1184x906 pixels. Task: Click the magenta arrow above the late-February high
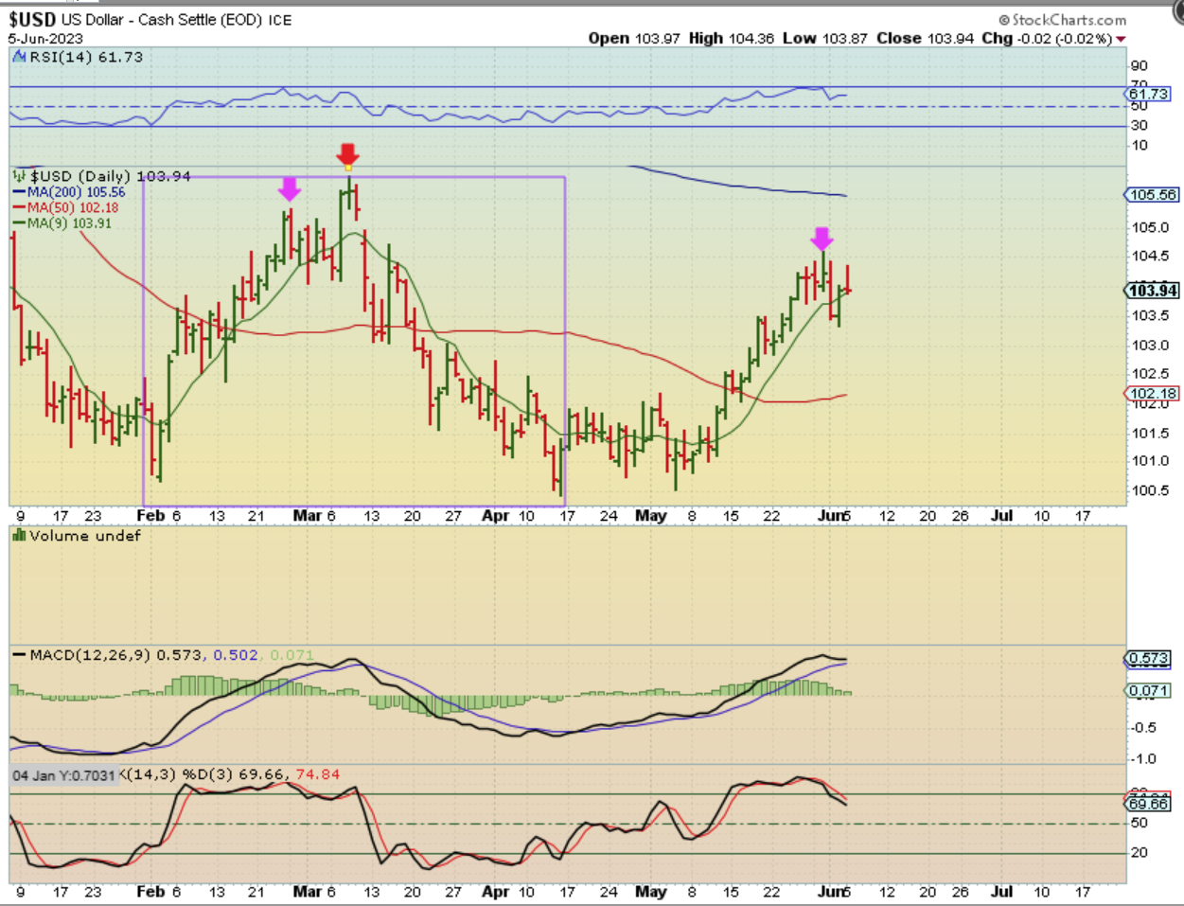[x=290, y=188]
